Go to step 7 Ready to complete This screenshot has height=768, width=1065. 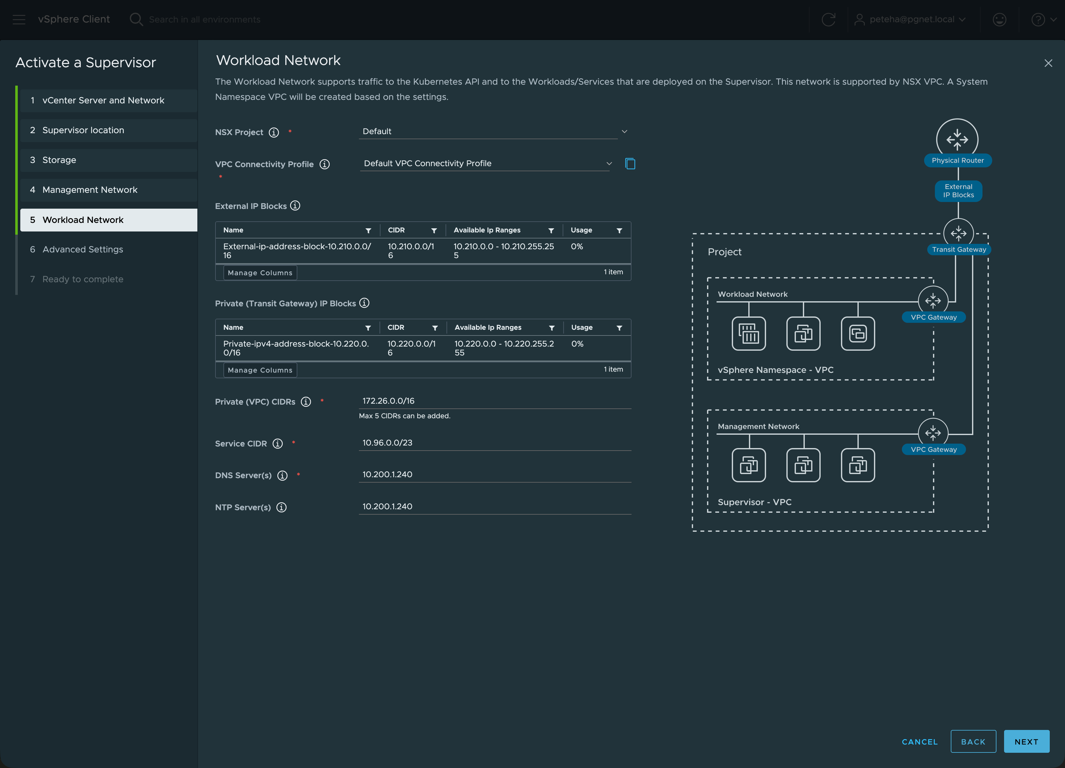(x=109, y=279)
